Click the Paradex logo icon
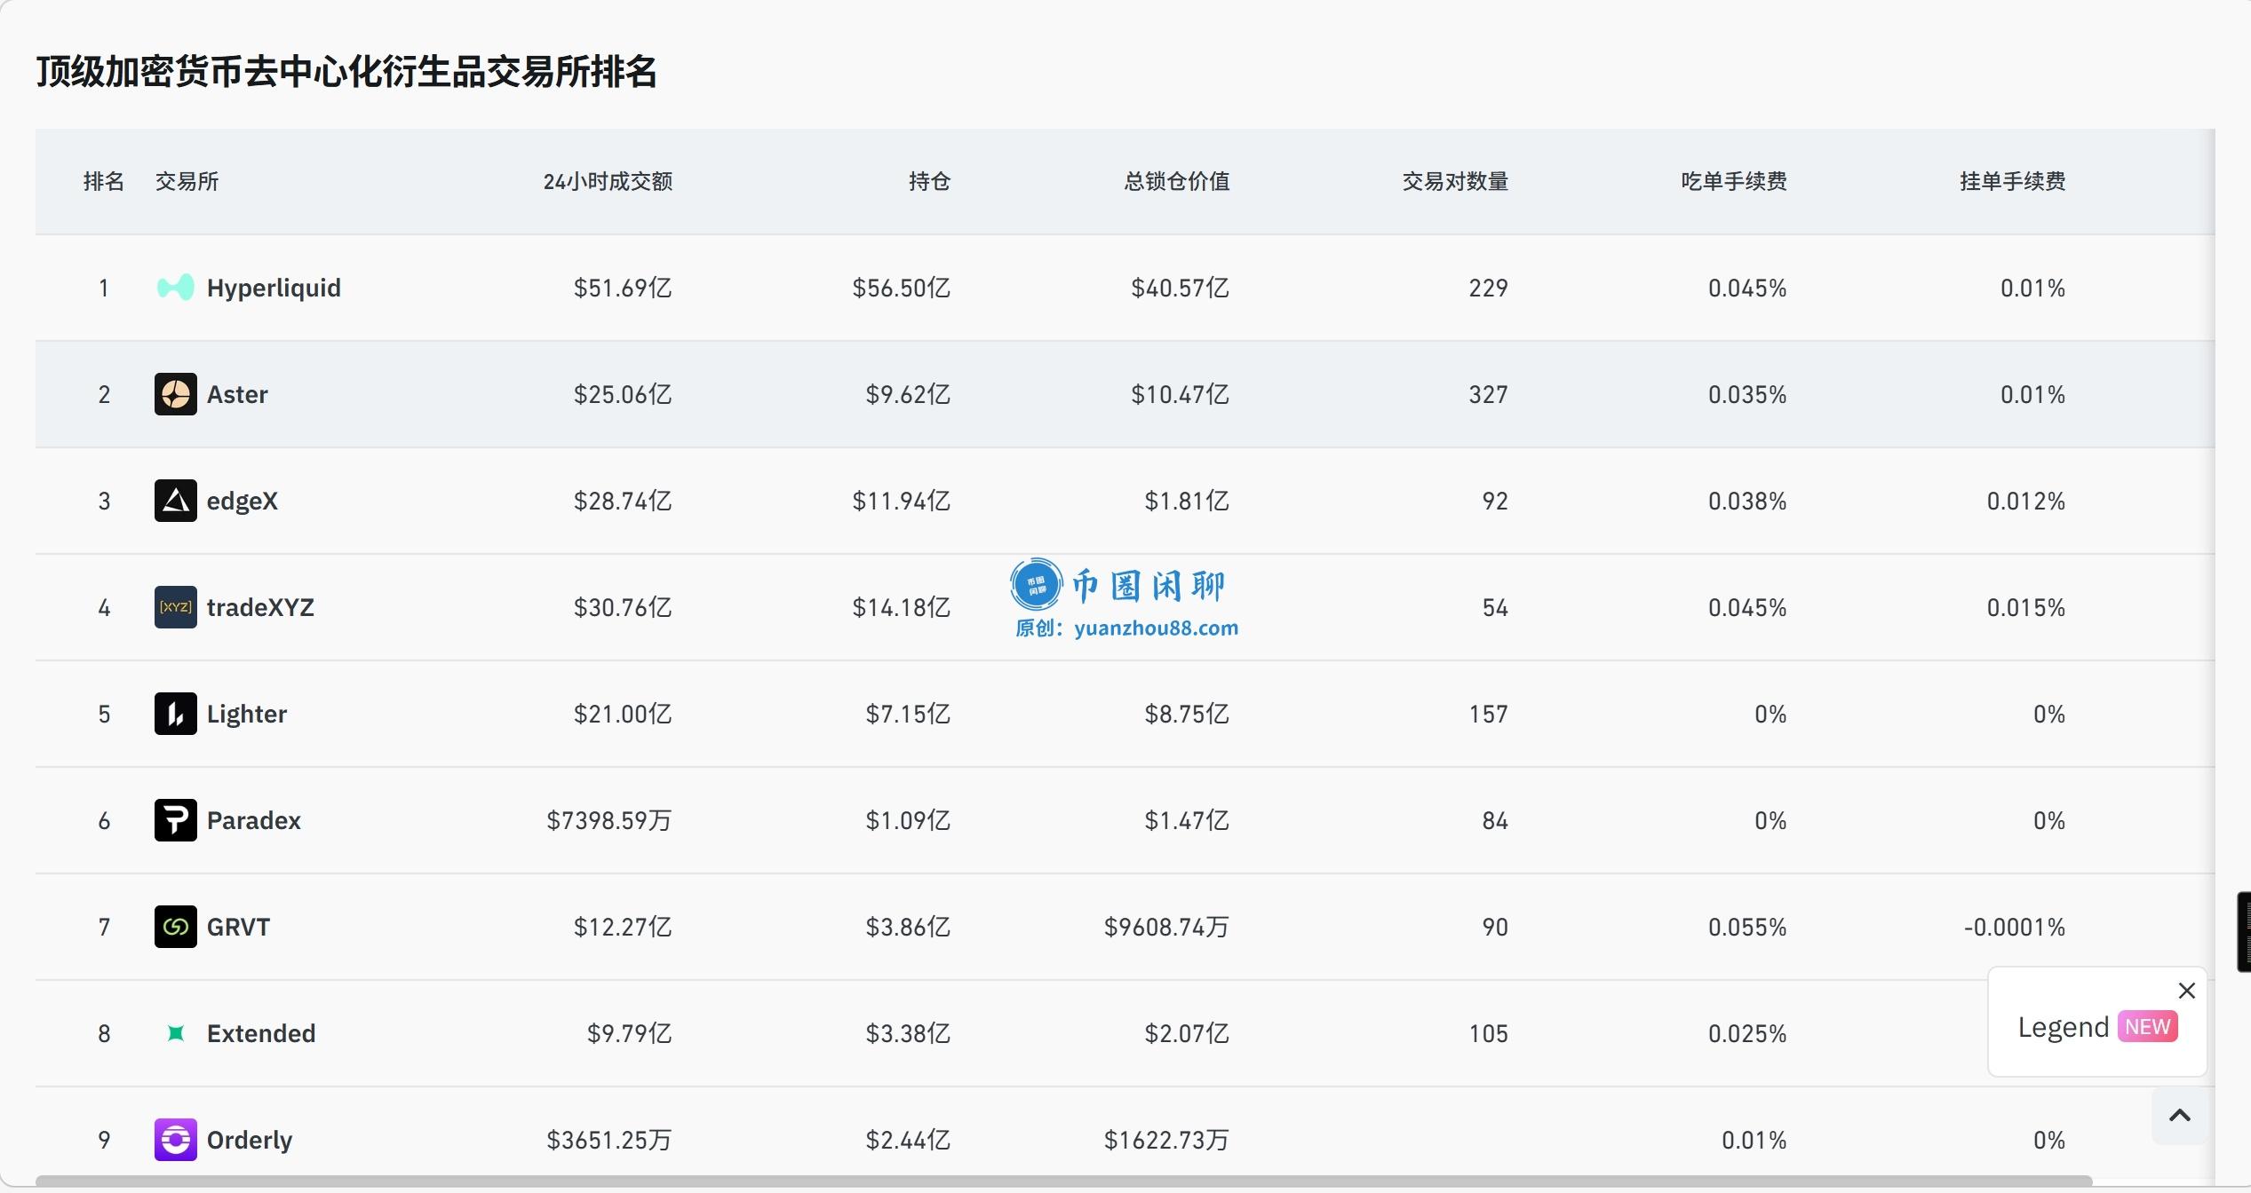 [x=175, y=820]
